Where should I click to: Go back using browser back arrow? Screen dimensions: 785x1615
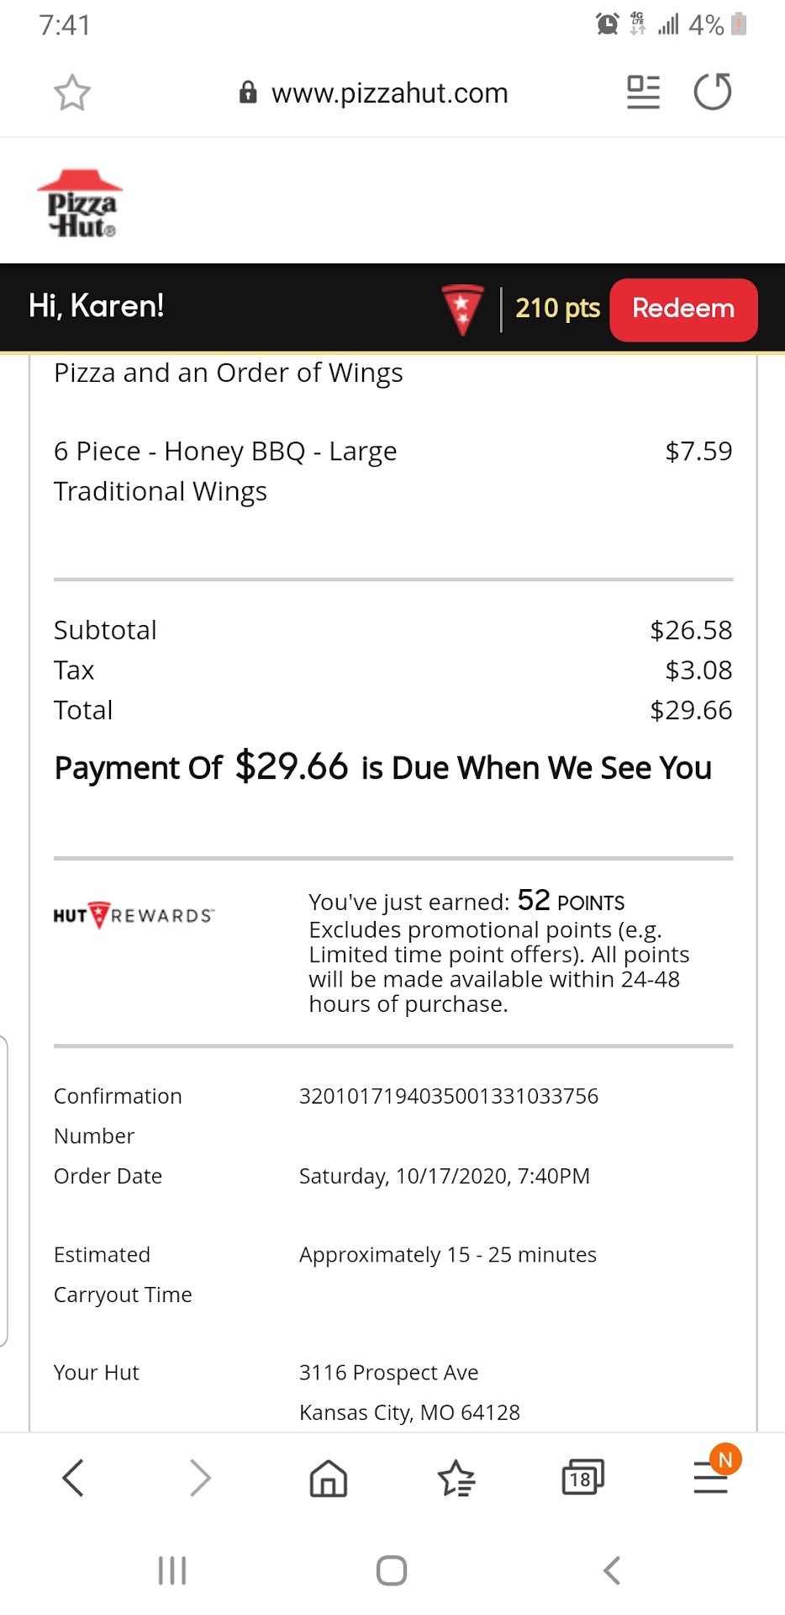click(74, 1478)
